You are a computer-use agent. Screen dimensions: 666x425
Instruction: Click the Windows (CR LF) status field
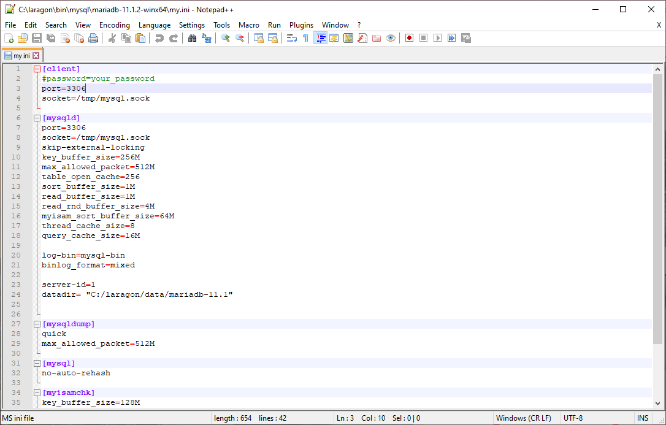coord(523,418)
